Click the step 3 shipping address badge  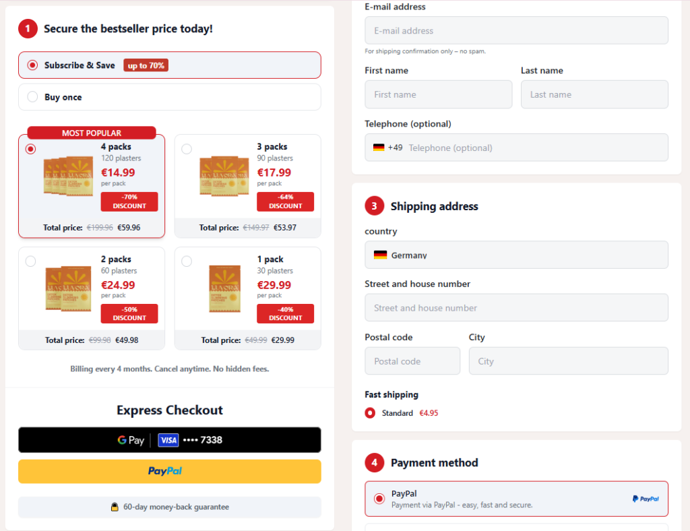374,206
